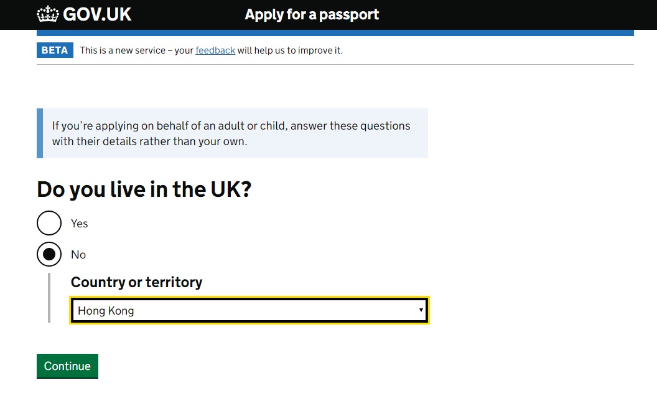657x418 pixels.
Task: Open the Apply for a passport header title
Action: (x=312, y=15)
